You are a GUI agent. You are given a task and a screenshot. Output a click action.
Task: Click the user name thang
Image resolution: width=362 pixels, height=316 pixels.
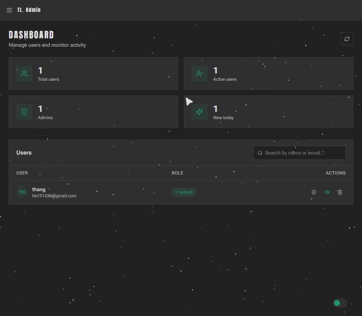pyautogui.click(x=39, y=189)
